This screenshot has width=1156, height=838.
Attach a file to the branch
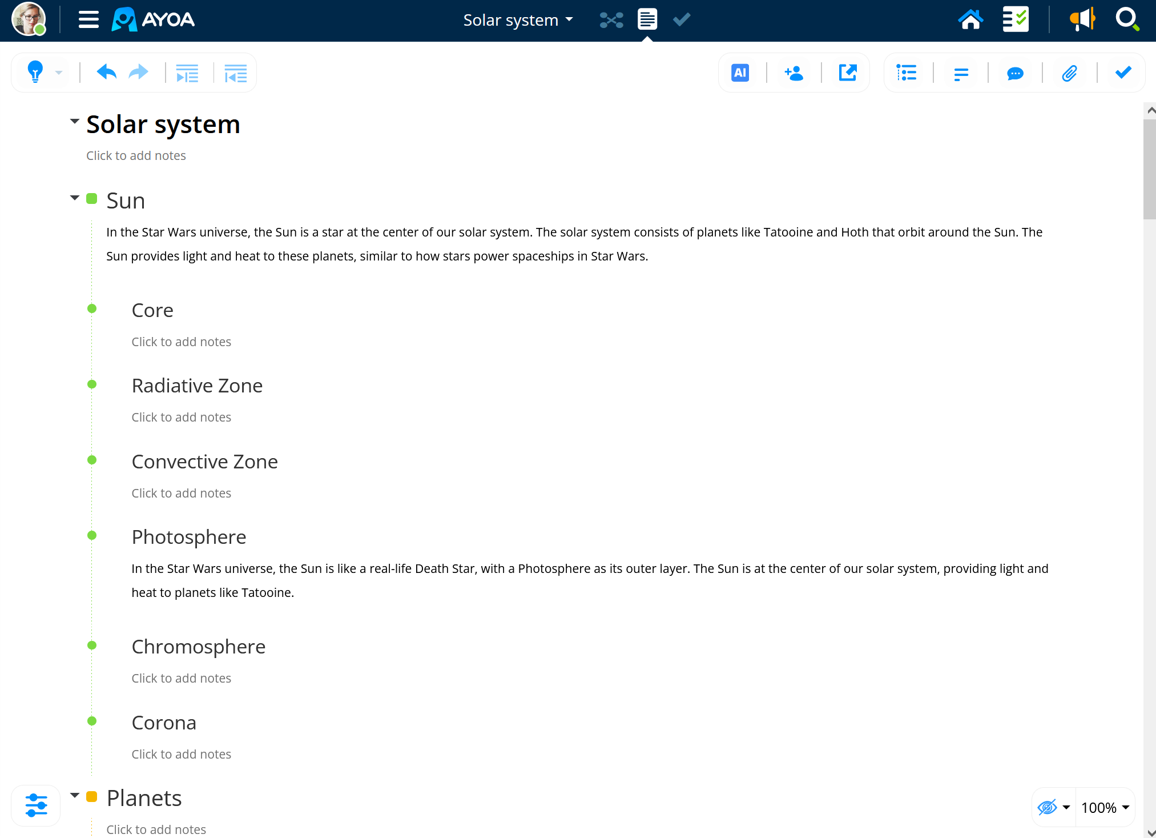point(1069,73)
